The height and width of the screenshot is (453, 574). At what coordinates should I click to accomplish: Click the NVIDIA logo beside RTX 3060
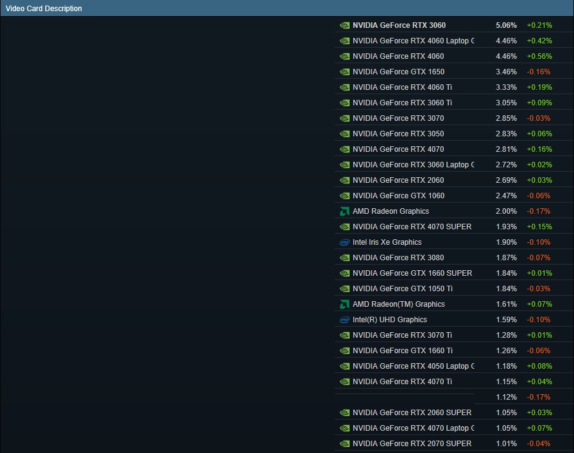tap(345, 25)
